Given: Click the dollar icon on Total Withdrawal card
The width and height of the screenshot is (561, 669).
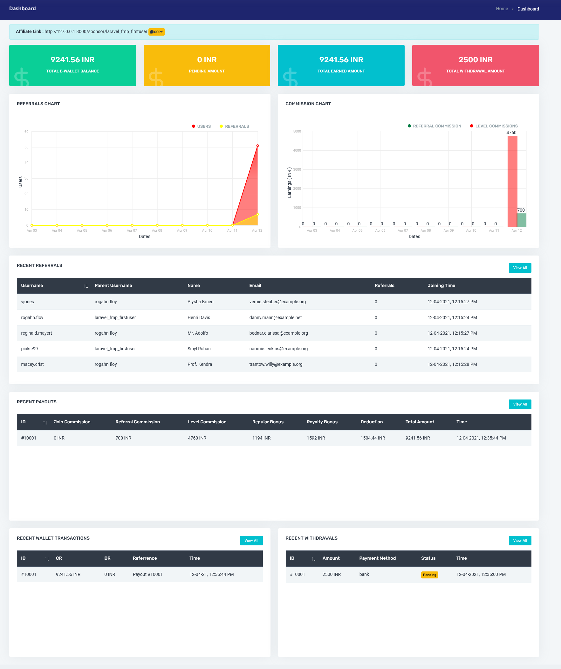Looking at the screenshot, I should 425,78.
